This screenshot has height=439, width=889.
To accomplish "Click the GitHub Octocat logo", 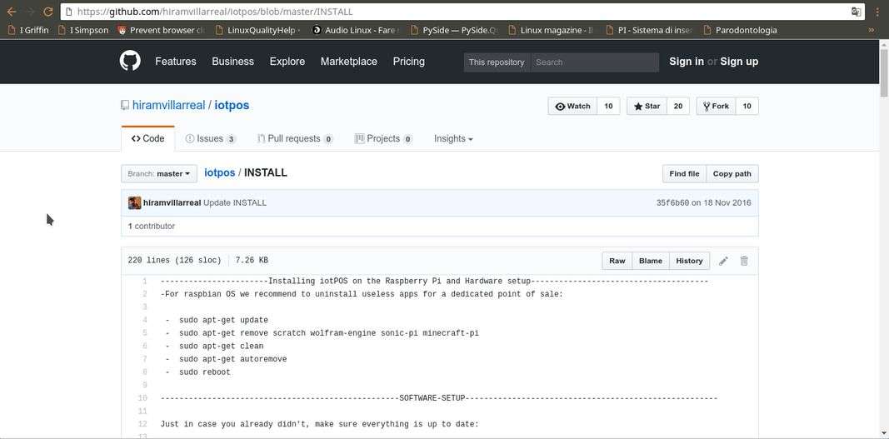I will (130, 61).
